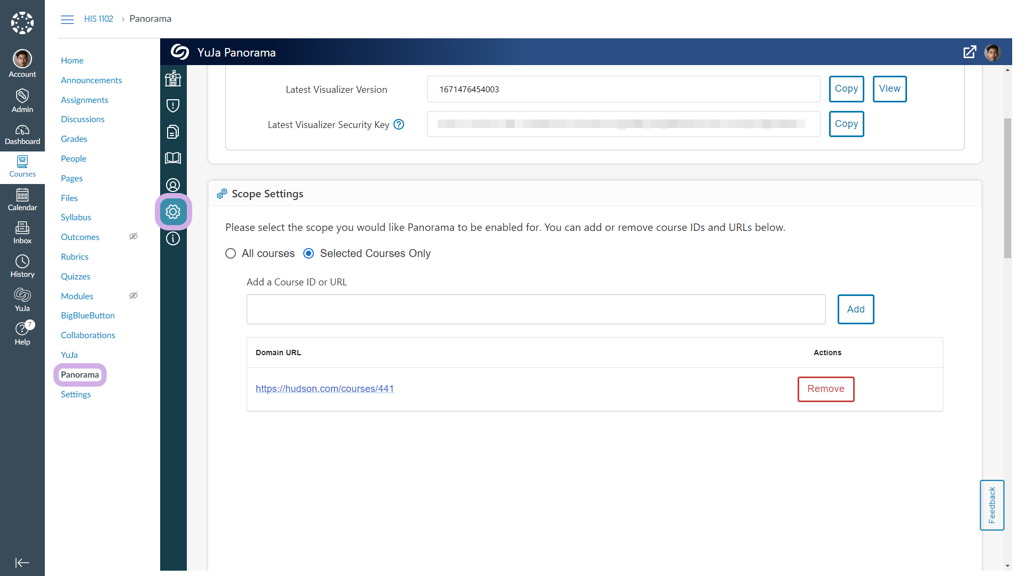This screenshot has height=576, width=1025.
Task: Copy the Latest Visualizer Security Key
Action: [x=846, y=124]
